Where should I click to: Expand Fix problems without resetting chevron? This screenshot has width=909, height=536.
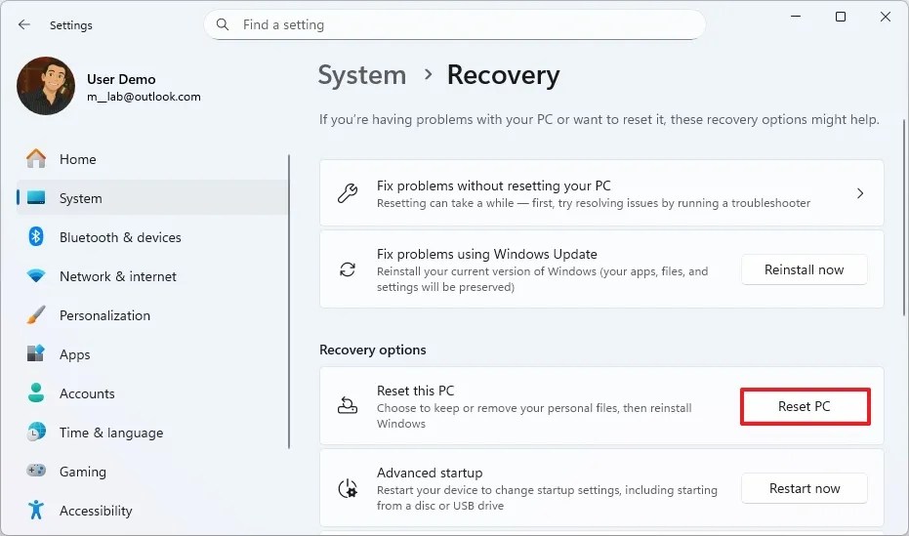coord(860,193)
